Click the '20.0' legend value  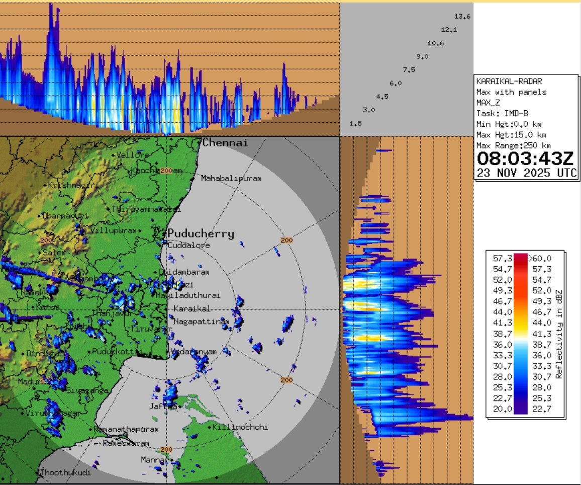click(503, 409)
